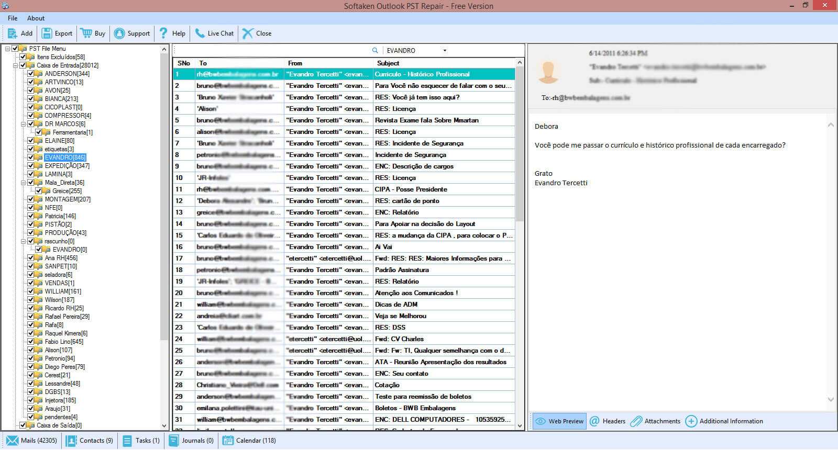Uncheck the PST File Menu checkbox
This screenshot has width=838, height=450.
tap(15, 49)
